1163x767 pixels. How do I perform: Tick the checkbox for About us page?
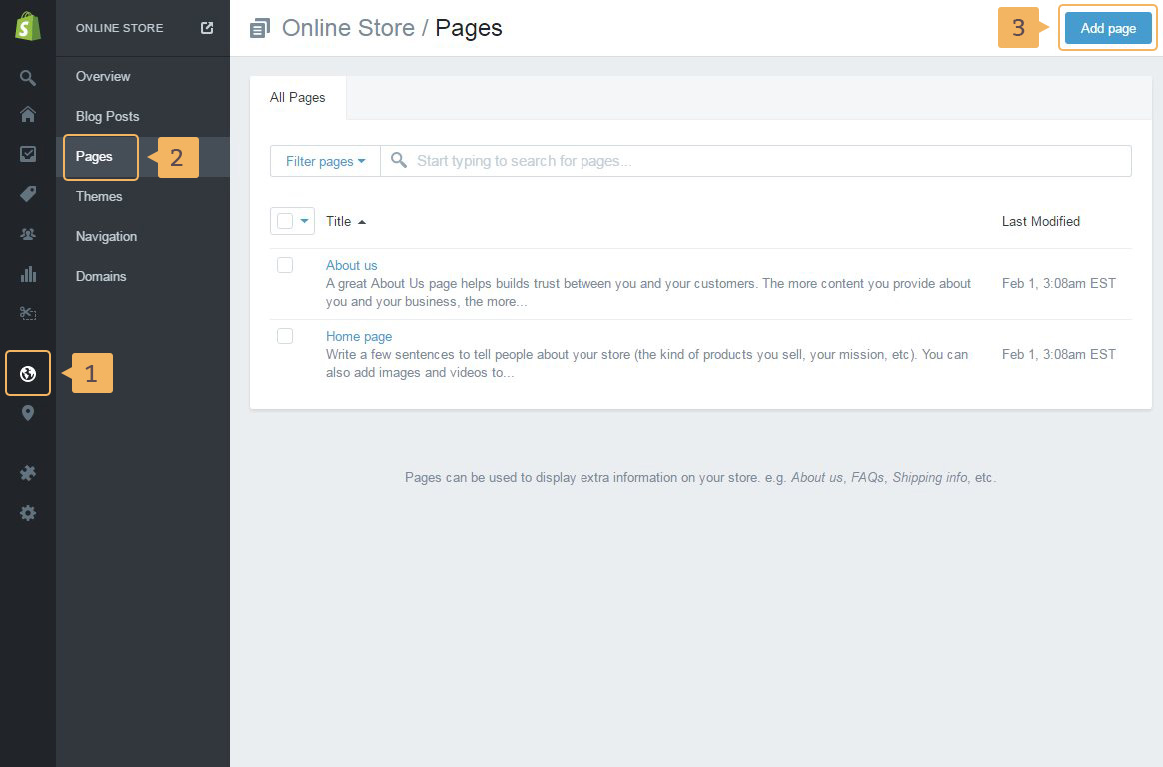tap(285, 265)
